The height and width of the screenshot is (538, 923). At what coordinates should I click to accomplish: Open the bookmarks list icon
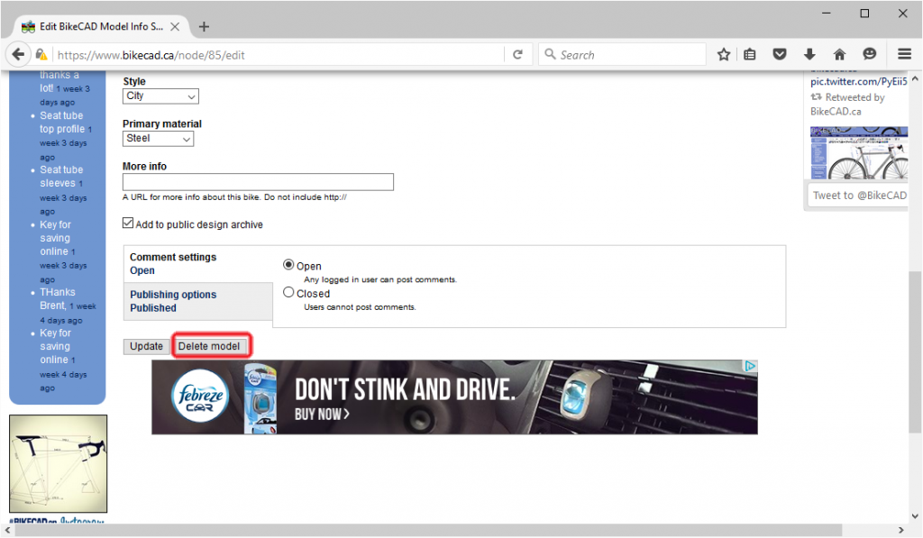coord(750,54)
